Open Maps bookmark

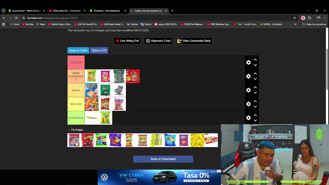(41, 24)
